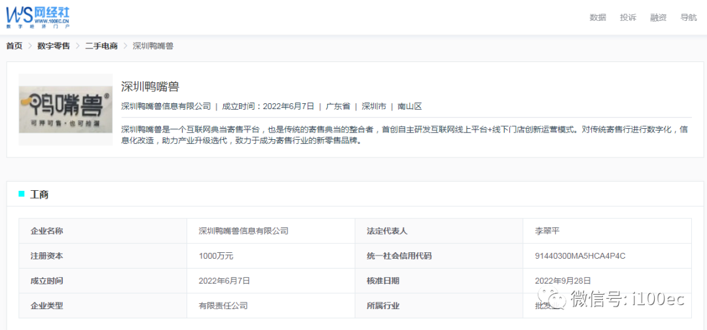This screenshot has height=330, width=707.
Task: Open the 融资 nav menu
Action: [x=658, y=18]
